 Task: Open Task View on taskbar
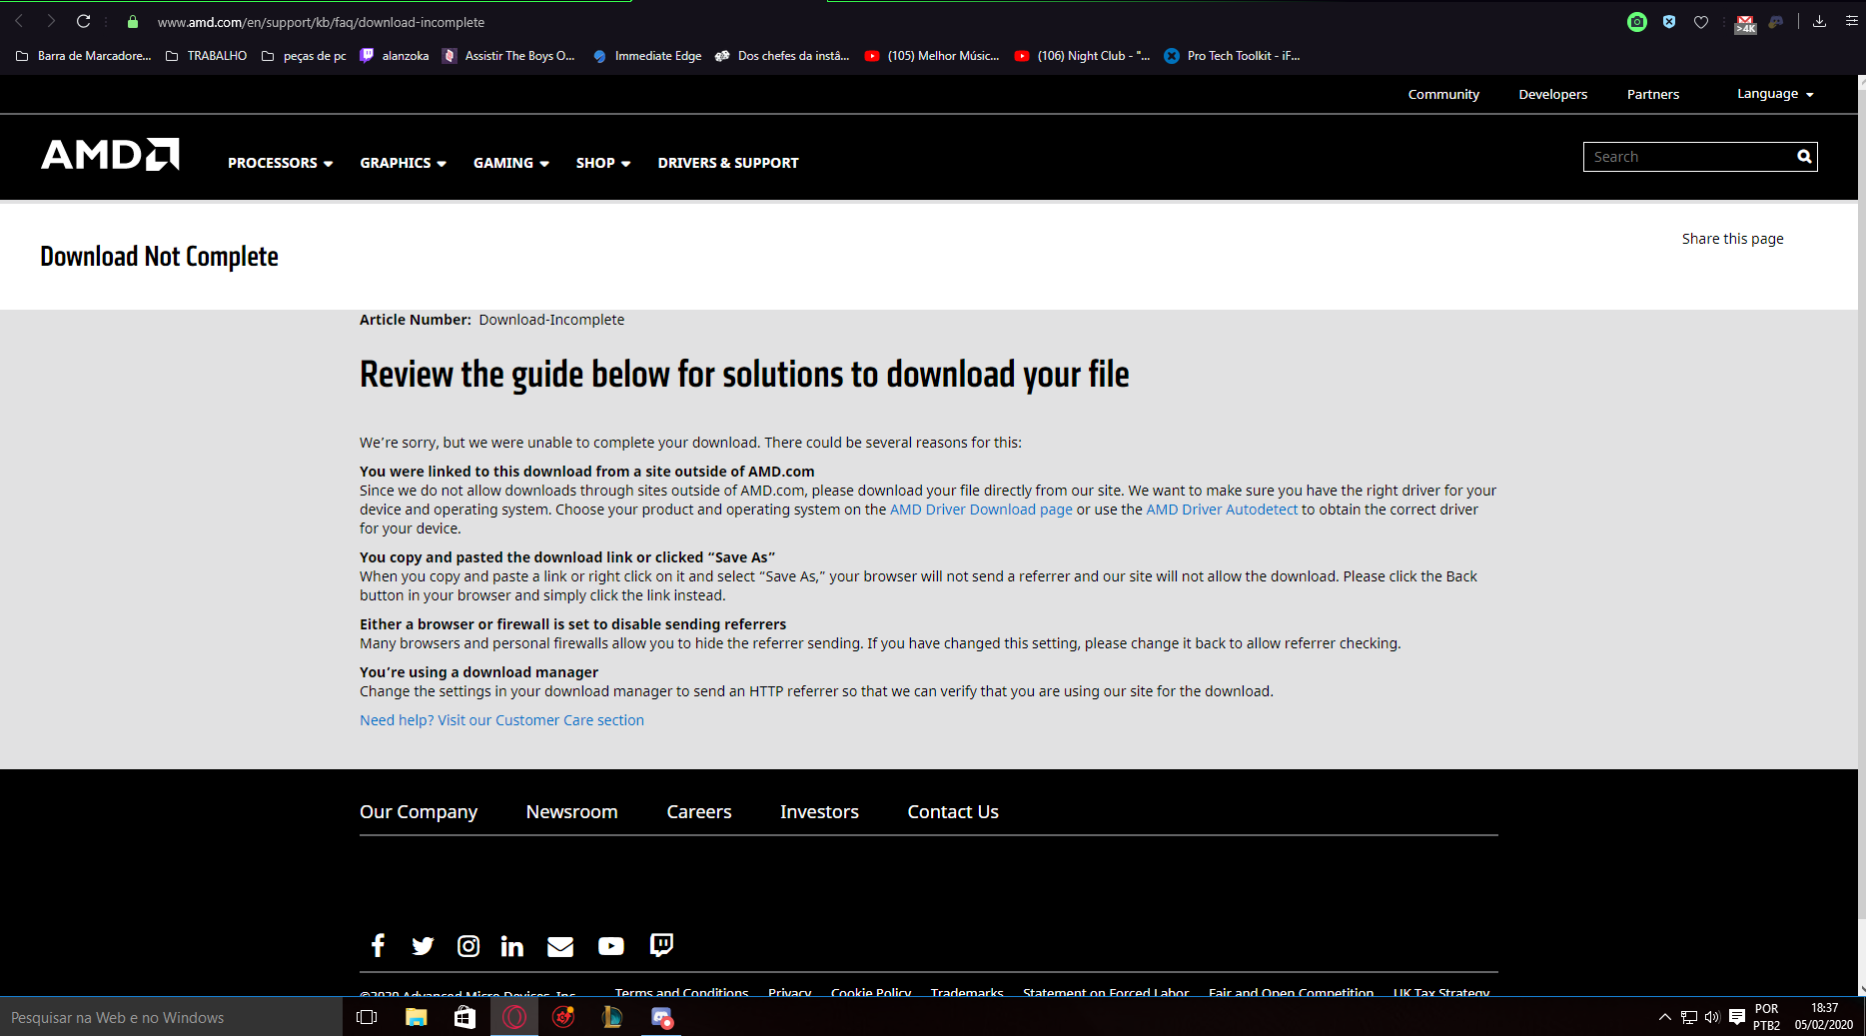point(367,1017)
